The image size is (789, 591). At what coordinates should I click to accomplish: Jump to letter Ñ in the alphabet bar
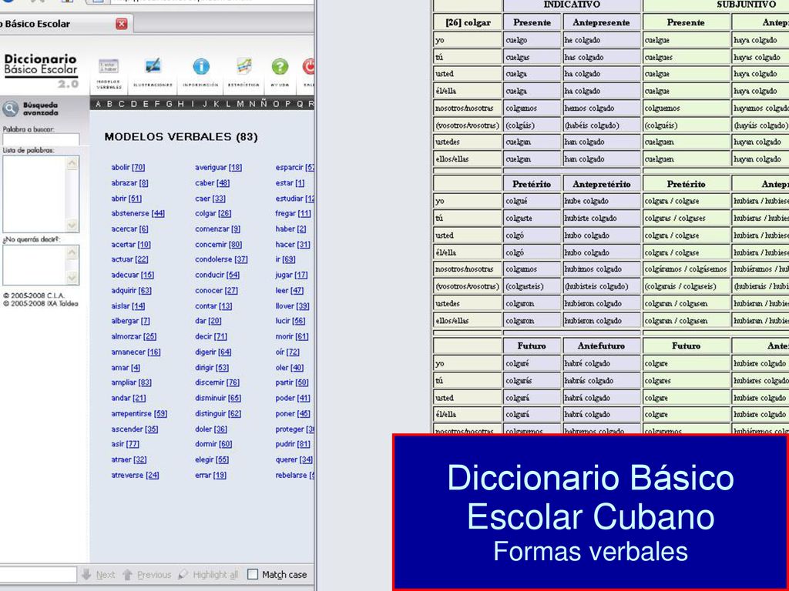tap(264, 104)
